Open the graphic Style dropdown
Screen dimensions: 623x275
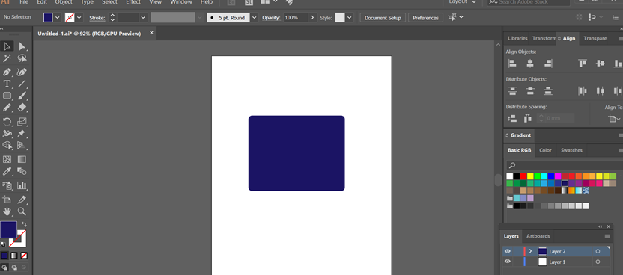(x=350, y=17)
